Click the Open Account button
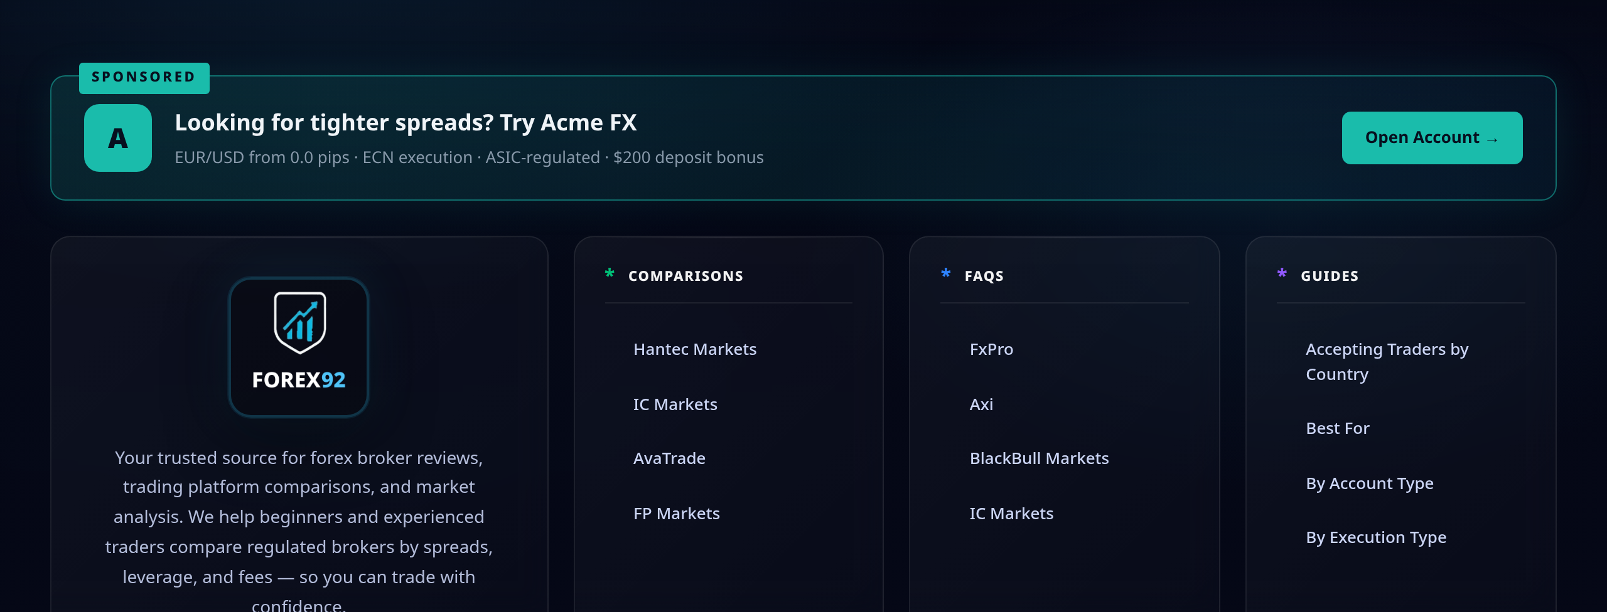The height and width of the screenshot is (612, 1607). point(1432,138)
